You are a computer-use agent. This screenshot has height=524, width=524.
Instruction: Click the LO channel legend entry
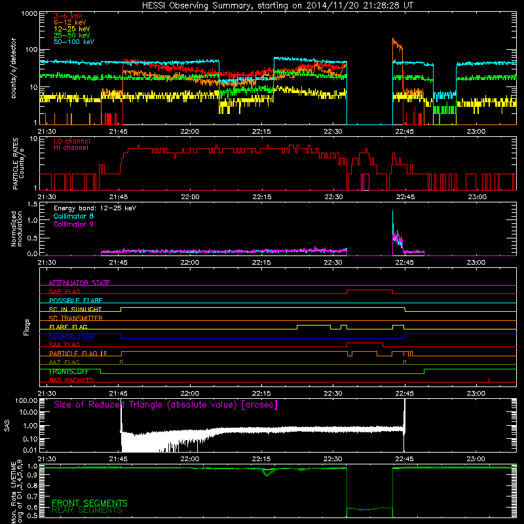coord(72,141)
